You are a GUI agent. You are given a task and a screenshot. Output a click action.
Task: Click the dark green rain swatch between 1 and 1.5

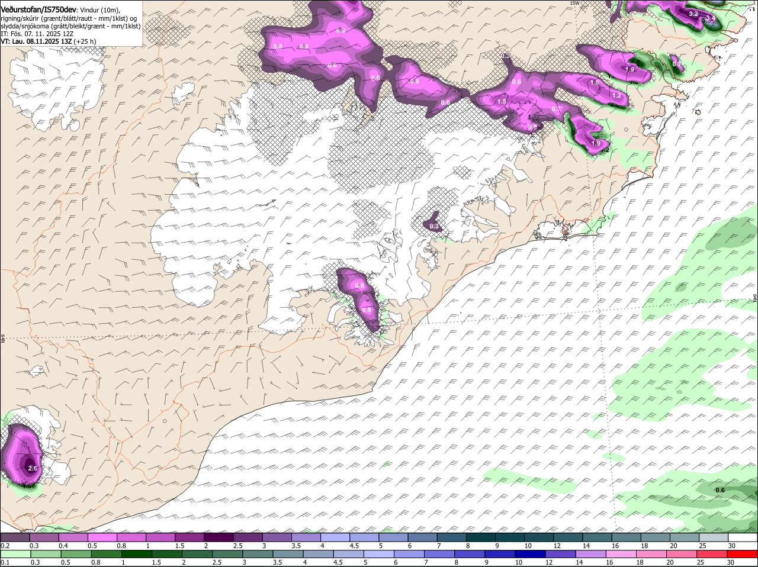point(137,554)
